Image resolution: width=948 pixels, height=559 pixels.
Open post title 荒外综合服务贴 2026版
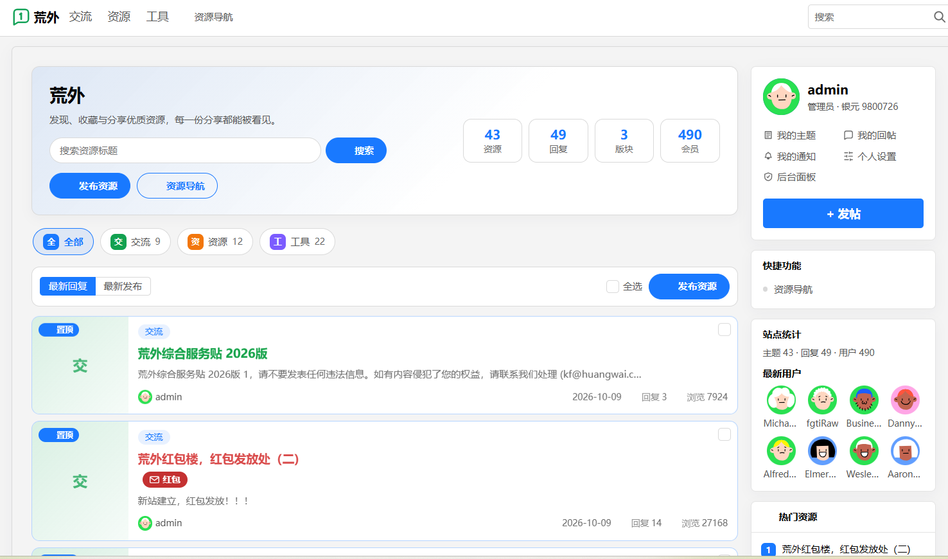202,353
